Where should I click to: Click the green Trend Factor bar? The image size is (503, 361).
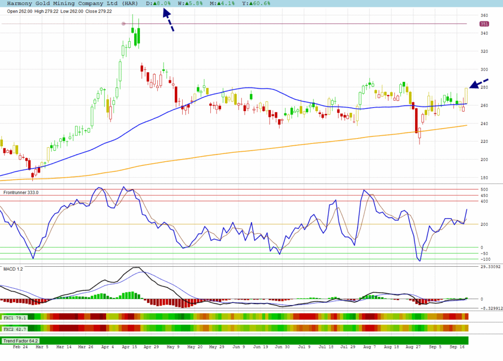tap(246, 340)
